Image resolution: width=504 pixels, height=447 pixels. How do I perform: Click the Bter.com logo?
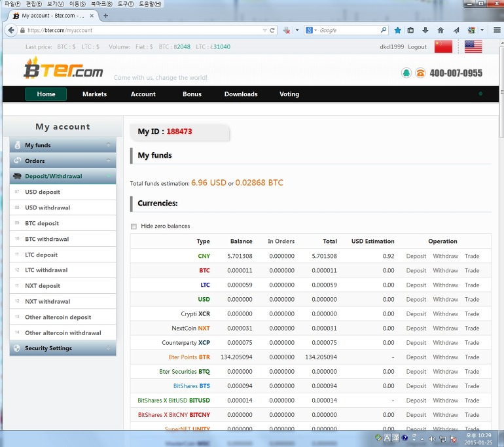[x=63, y=68]
